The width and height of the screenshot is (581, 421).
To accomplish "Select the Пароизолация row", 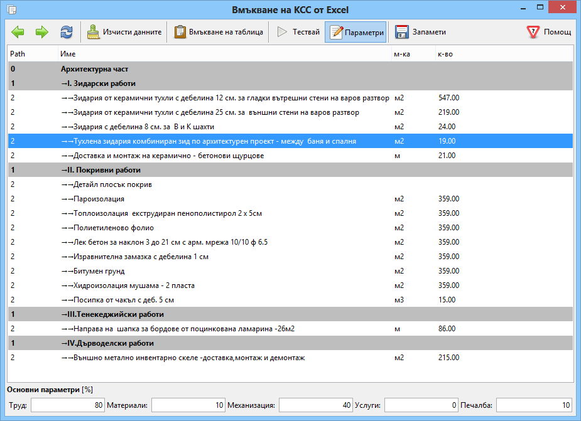I will click(x=290, y=199).
